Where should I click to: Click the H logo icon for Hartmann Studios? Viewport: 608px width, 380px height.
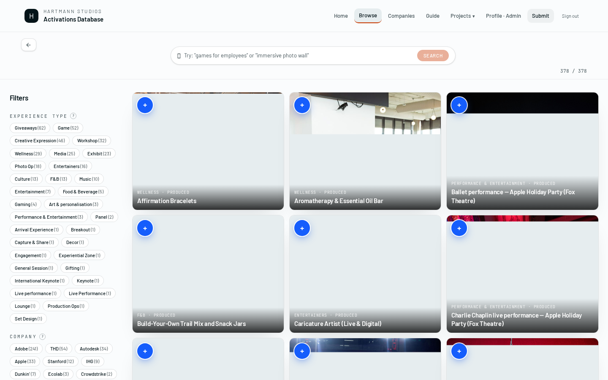tap(31, 16)
